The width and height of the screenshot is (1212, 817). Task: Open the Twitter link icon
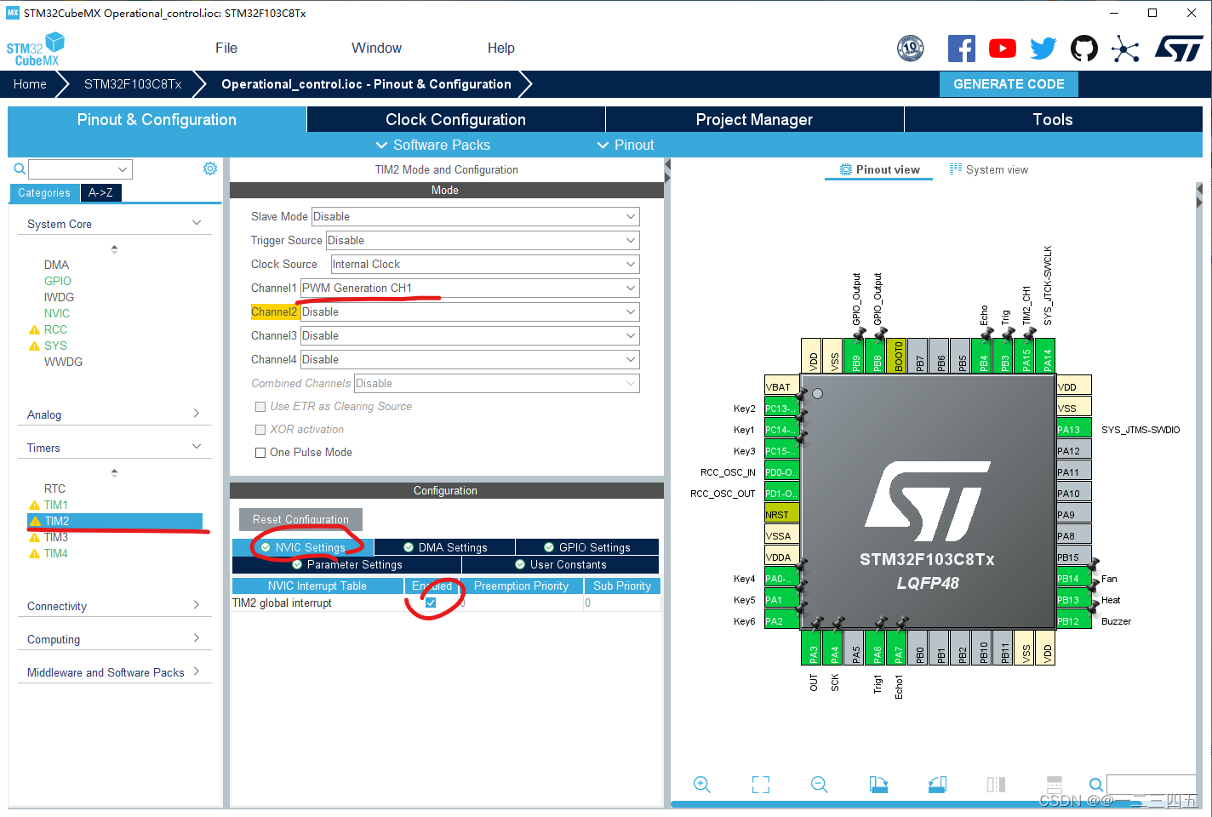tap(1043, 49)
